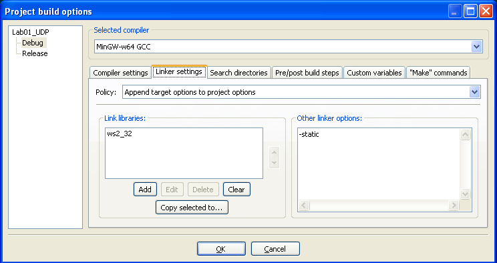Screen dimensions: 497x263
Task: Close the Project build options window
Action: pos(486,11)
